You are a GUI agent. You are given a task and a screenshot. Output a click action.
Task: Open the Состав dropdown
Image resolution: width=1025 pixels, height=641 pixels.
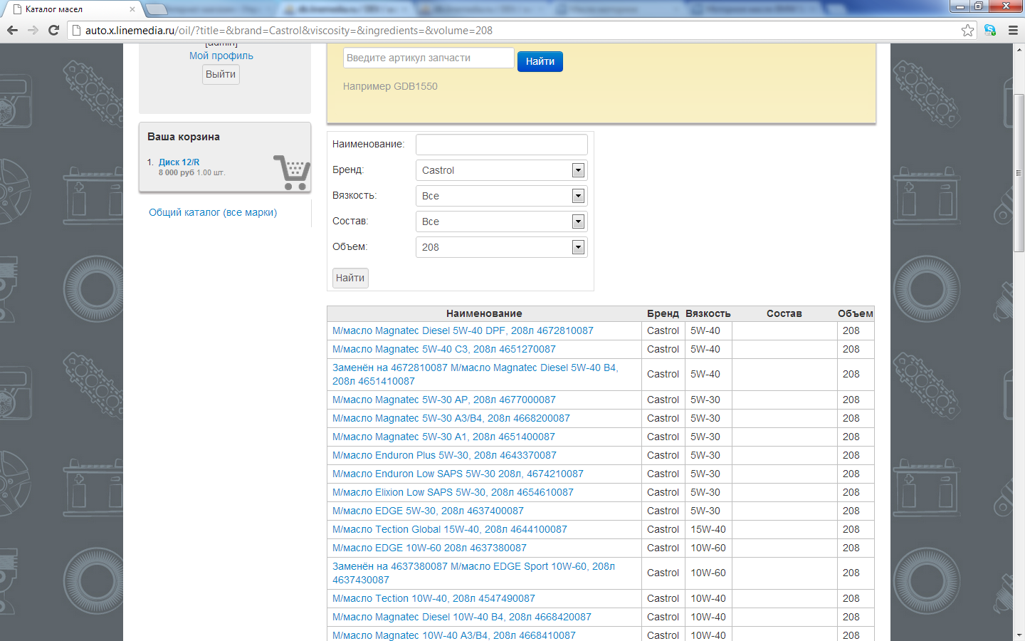coord(578,222)
